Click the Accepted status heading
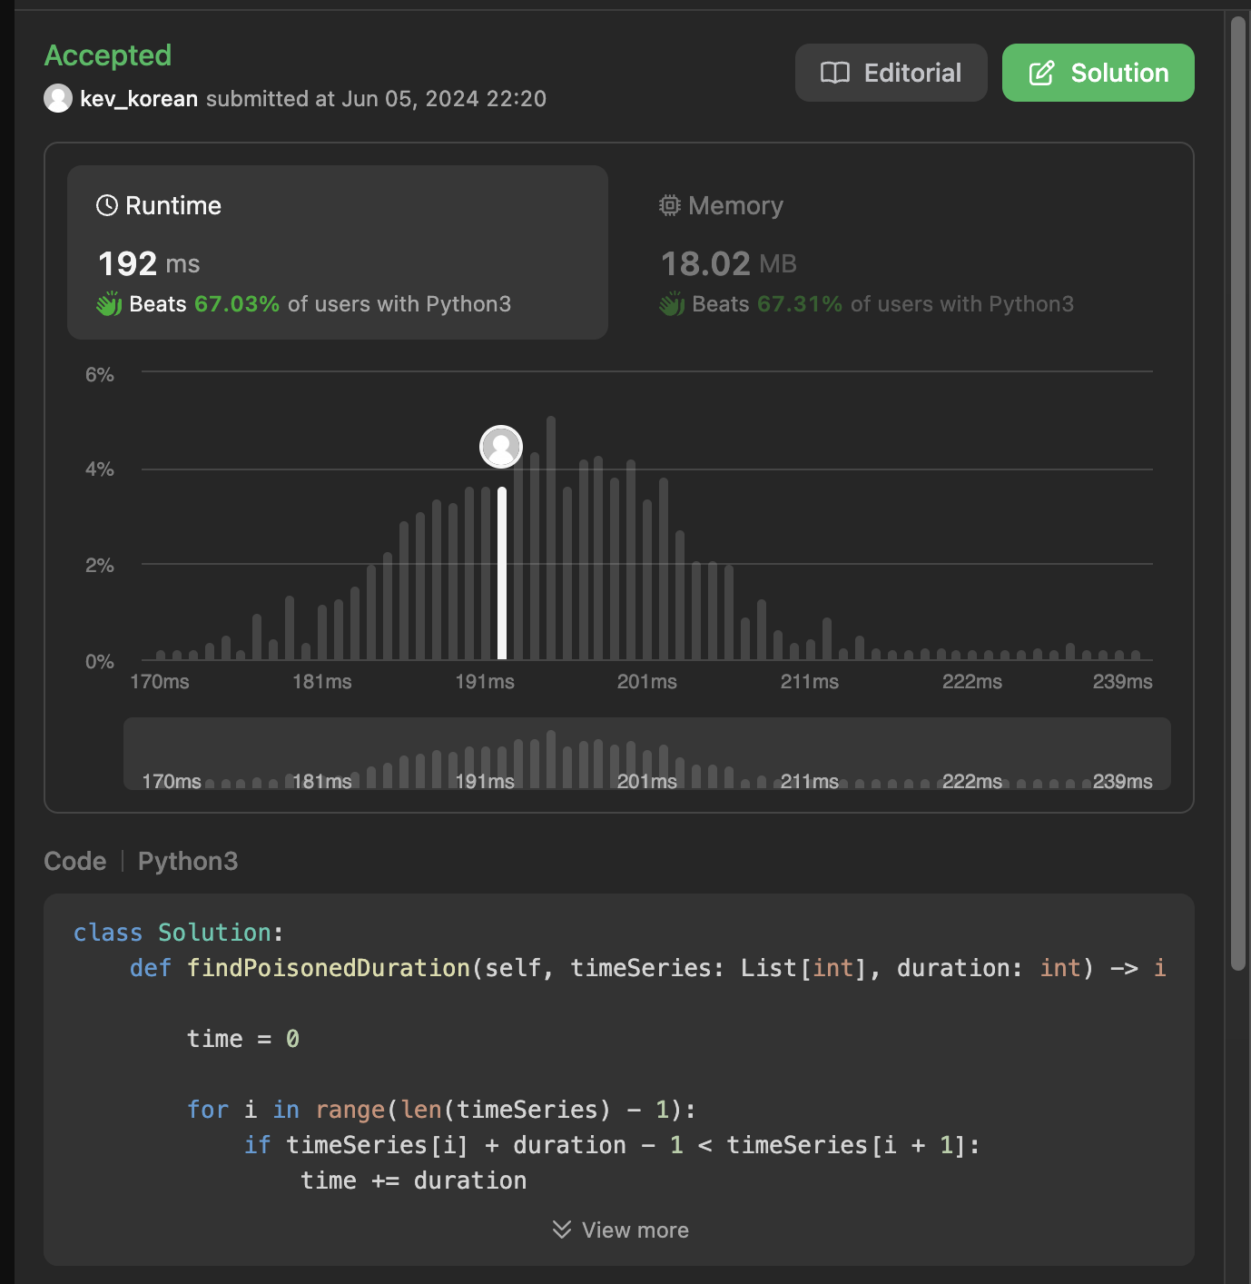 click(108, 55)
